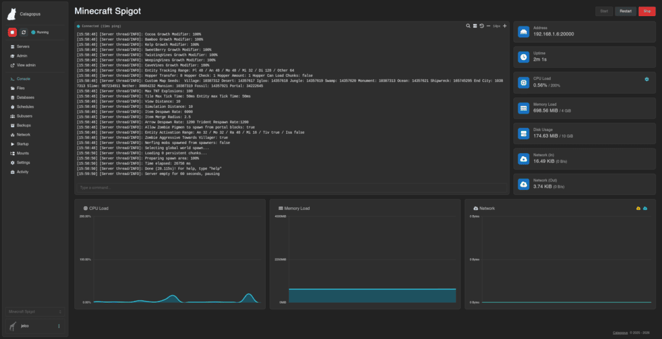
Task: Open the Calagopus footer link
Action: point(620,333)
